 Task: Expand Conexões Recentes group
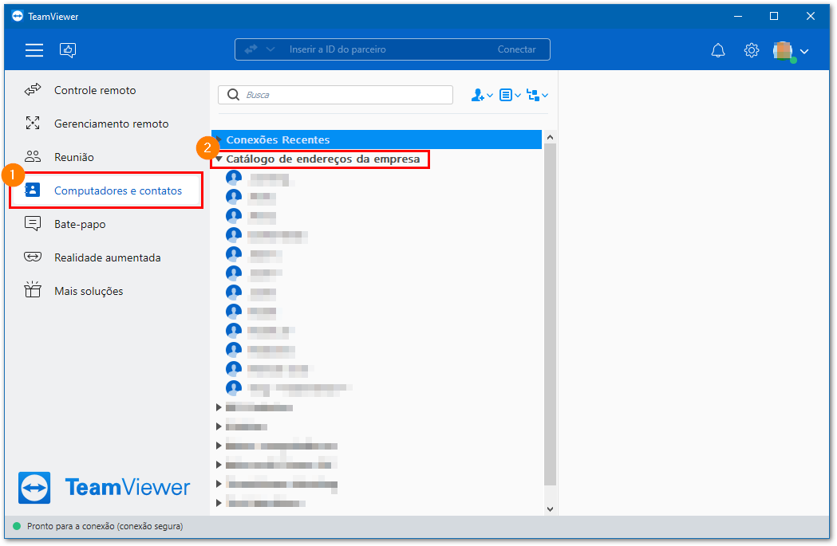click(219, 139)
